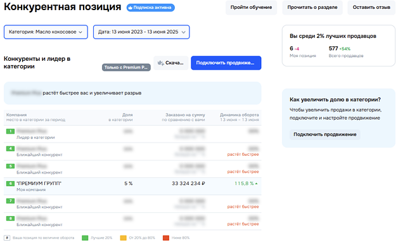
Task: Click Как увеличить долю в категории? heading
Action: [x=335, y=99]
